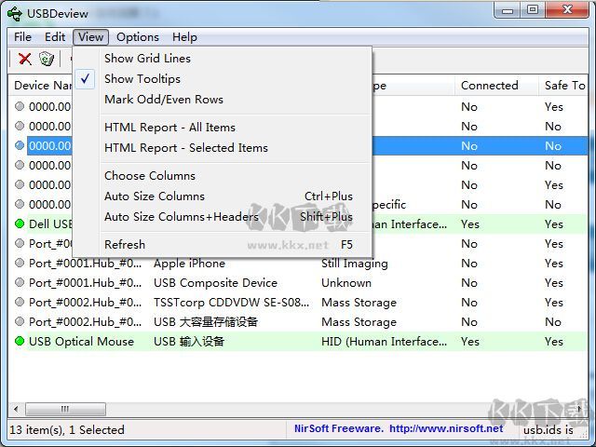Click the Still Imaging device type cell
This screenshot has height=447, width=596.
coord(354,264)
